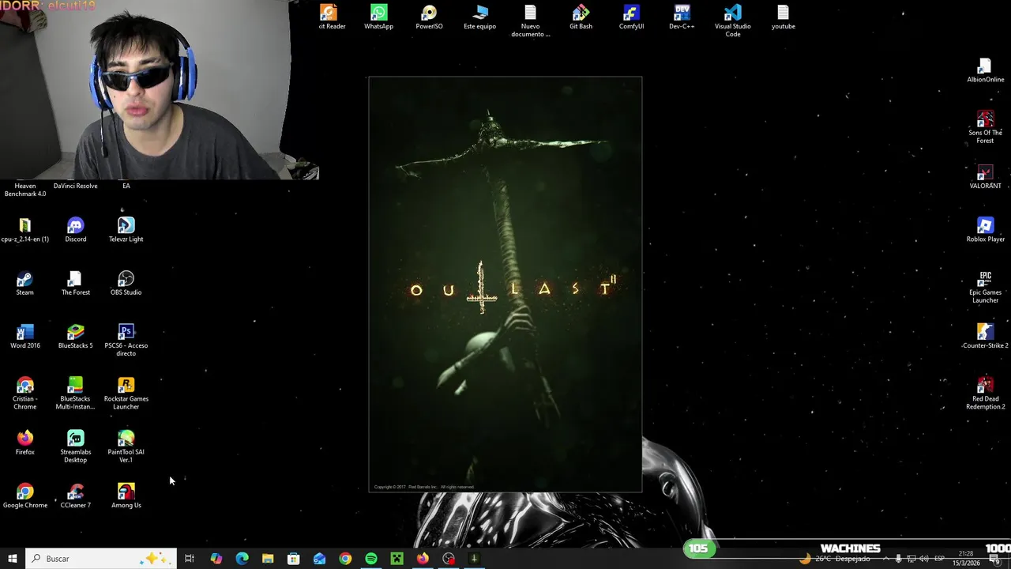Click the Outlast II splash screen image
Image resolution: width=1011 pixels, height=569 pixels.
505,284
